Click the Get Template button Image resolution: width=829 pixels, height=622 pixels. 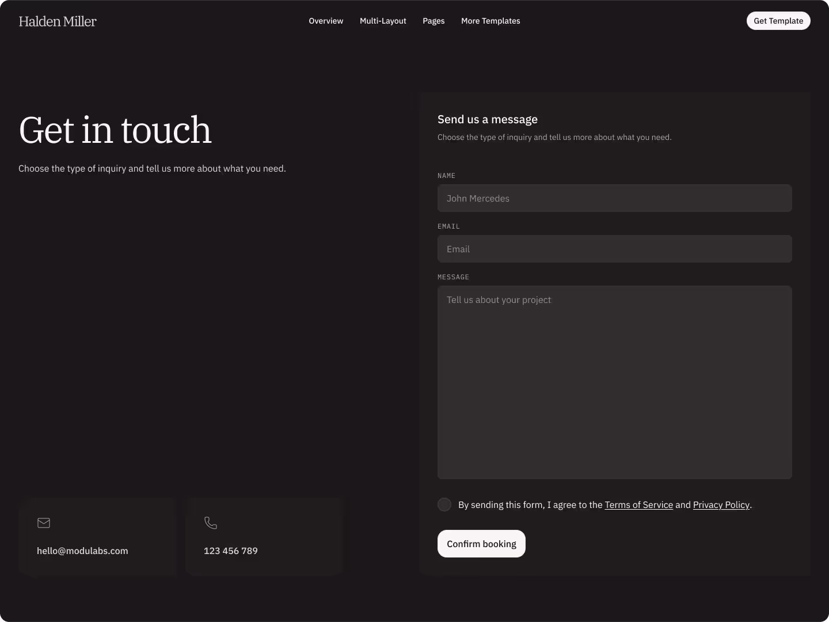coord(778,21)
